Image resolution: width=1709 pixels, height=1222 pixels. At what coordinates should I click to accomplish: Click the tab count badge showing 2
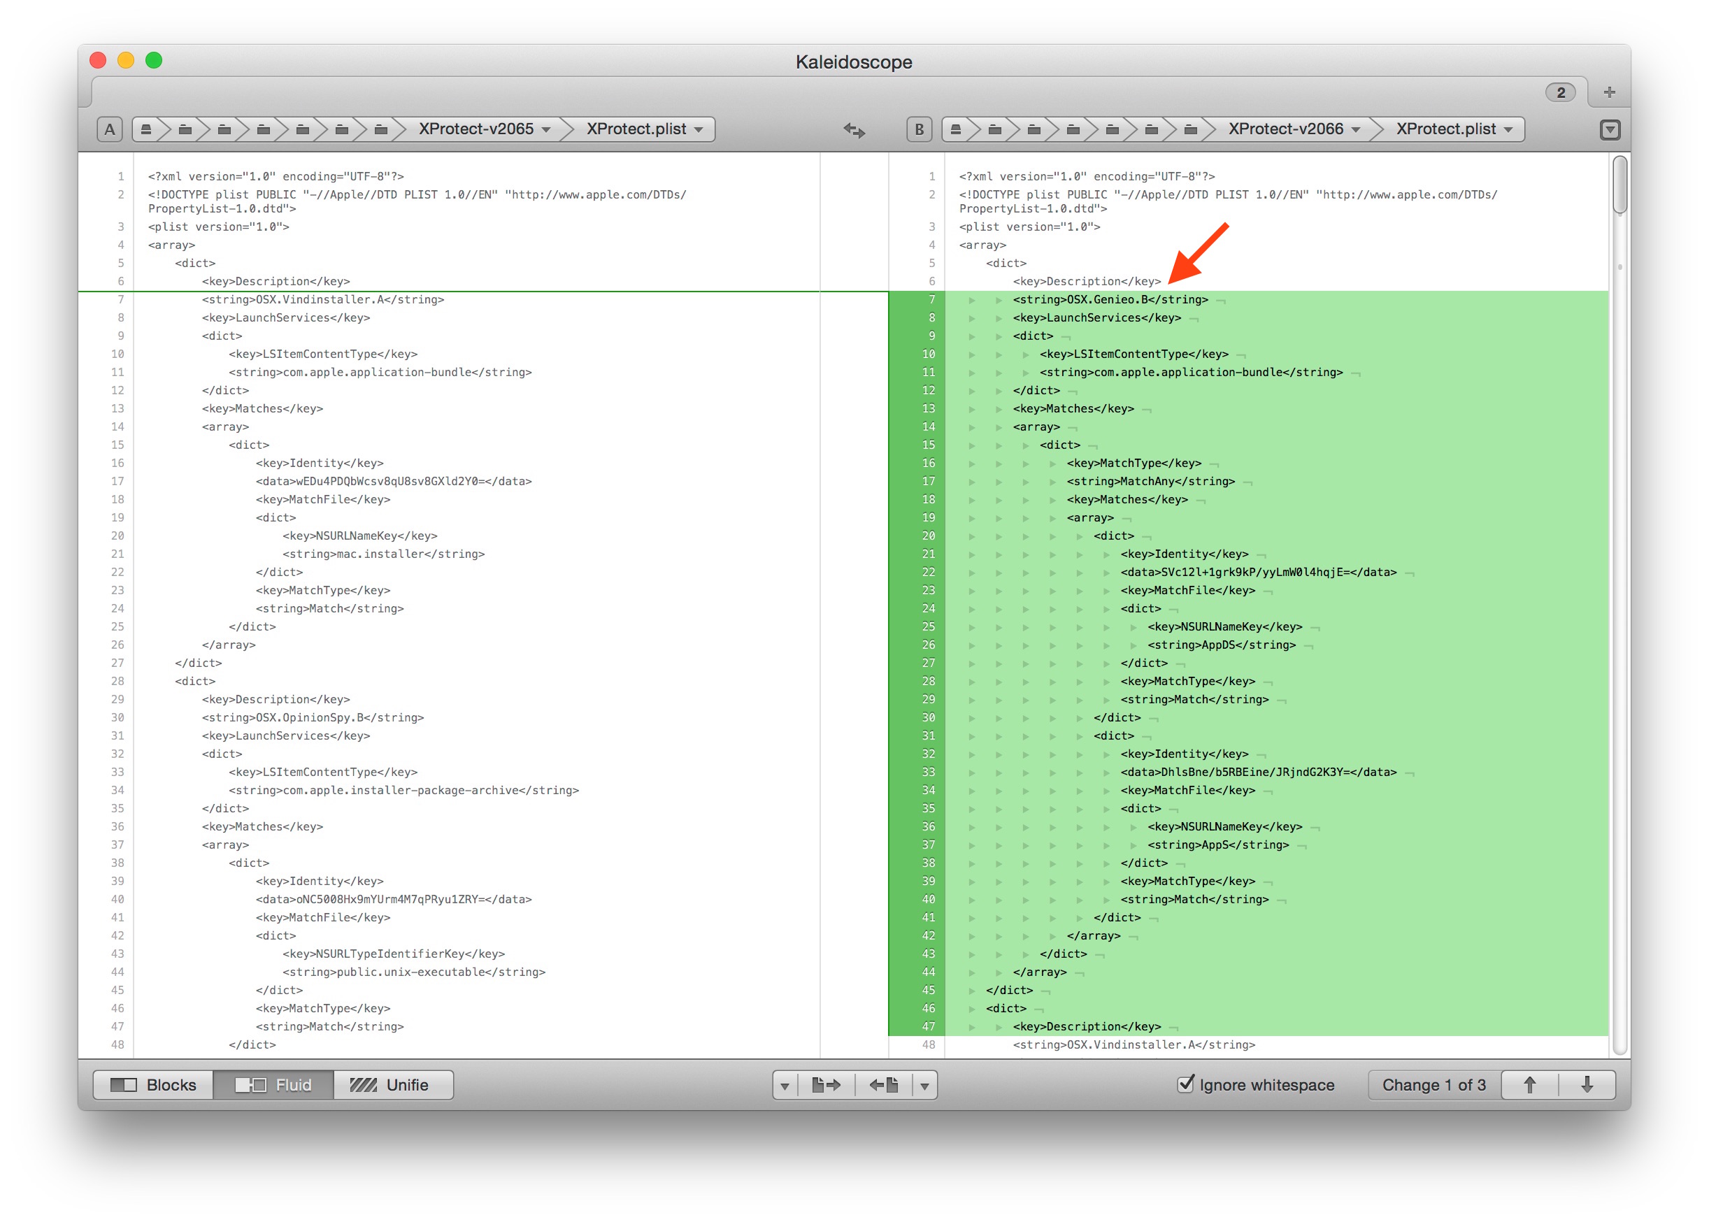tap(1560, 92)
